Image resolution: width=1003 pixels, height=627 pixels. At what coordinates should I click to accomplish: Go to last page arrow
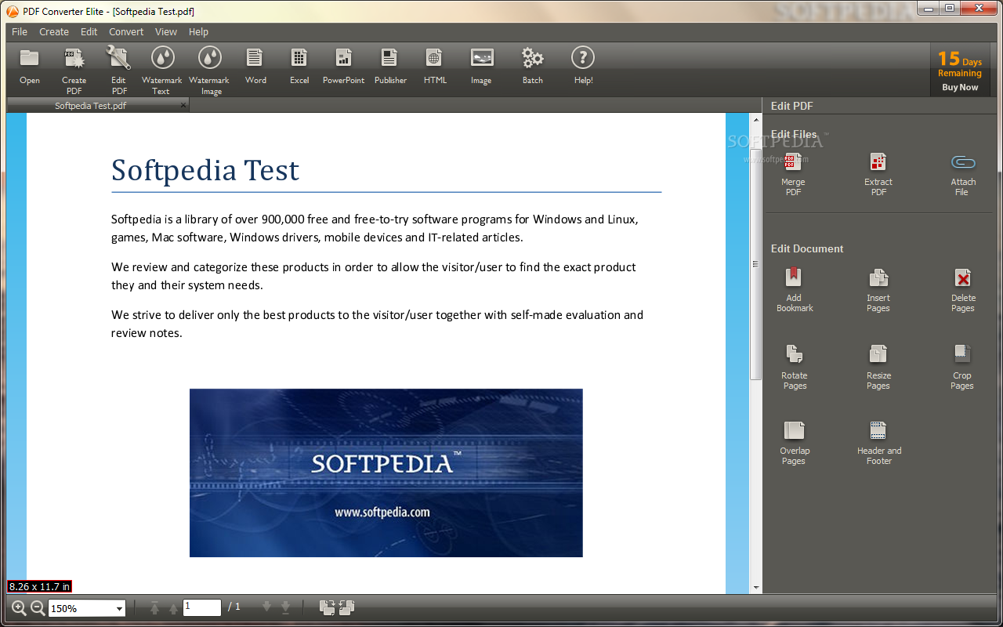tap(286, 607)
